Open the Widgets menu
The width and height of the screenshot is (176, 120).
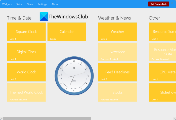tap(7, 4)
